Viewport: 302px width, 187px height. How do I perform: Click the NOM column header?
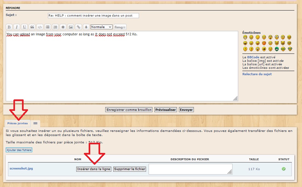78,159
